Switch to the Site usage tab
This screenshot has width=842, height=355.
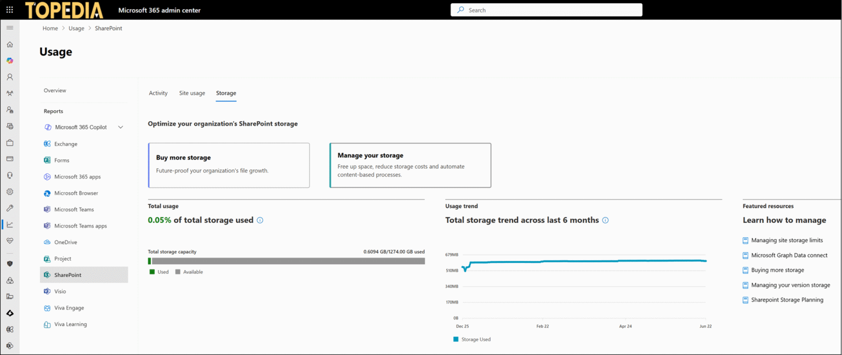[x=192, y=93]
